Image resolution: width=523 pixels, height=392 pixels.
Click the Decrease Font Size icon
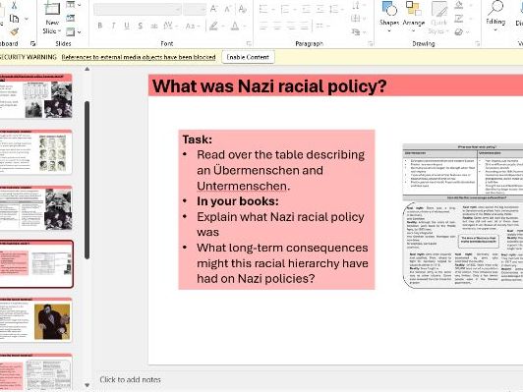click(x=228, y=9)
